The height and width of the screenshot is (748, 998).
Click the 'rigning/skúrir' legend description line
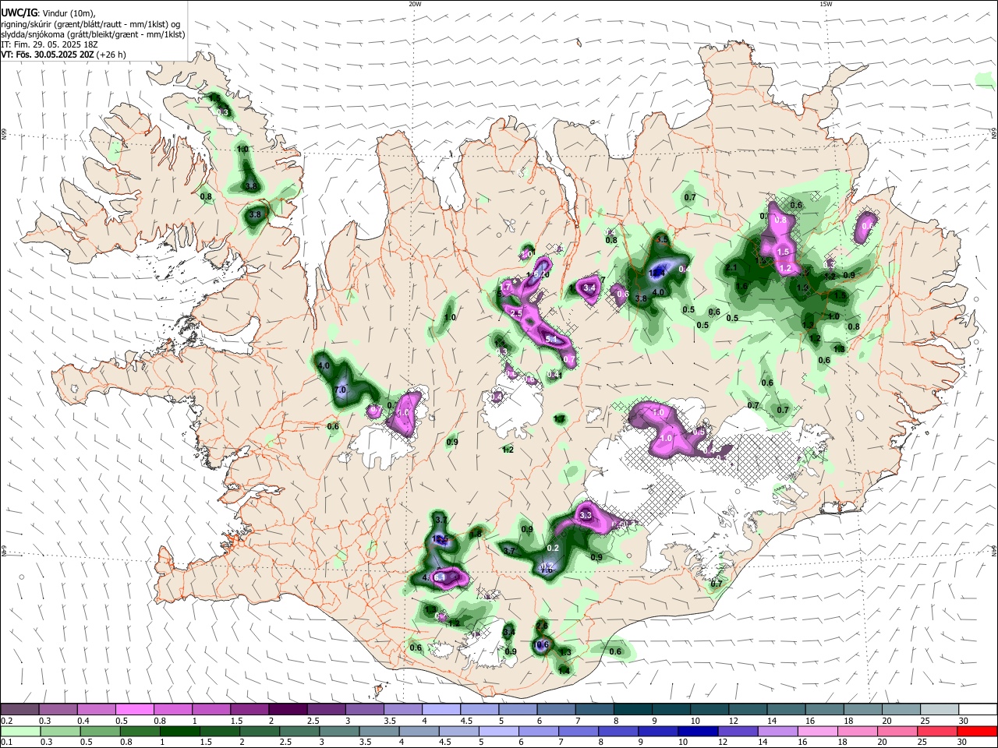(x=90, y=24)
